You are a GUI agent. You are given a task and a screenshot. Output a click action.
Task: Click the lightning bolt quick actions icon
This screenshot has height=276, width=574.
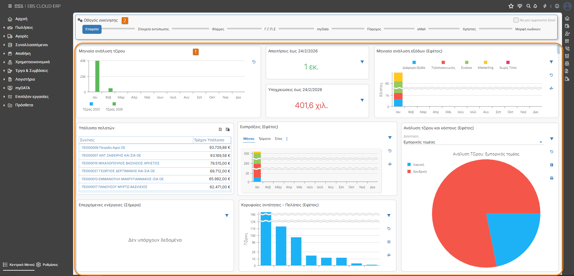point(545,6)
